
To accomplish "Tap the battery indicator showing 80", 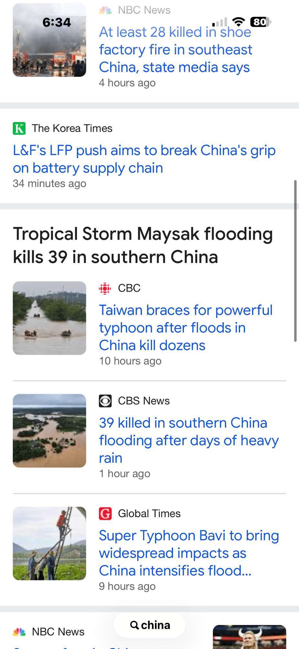I will point(261,22).
